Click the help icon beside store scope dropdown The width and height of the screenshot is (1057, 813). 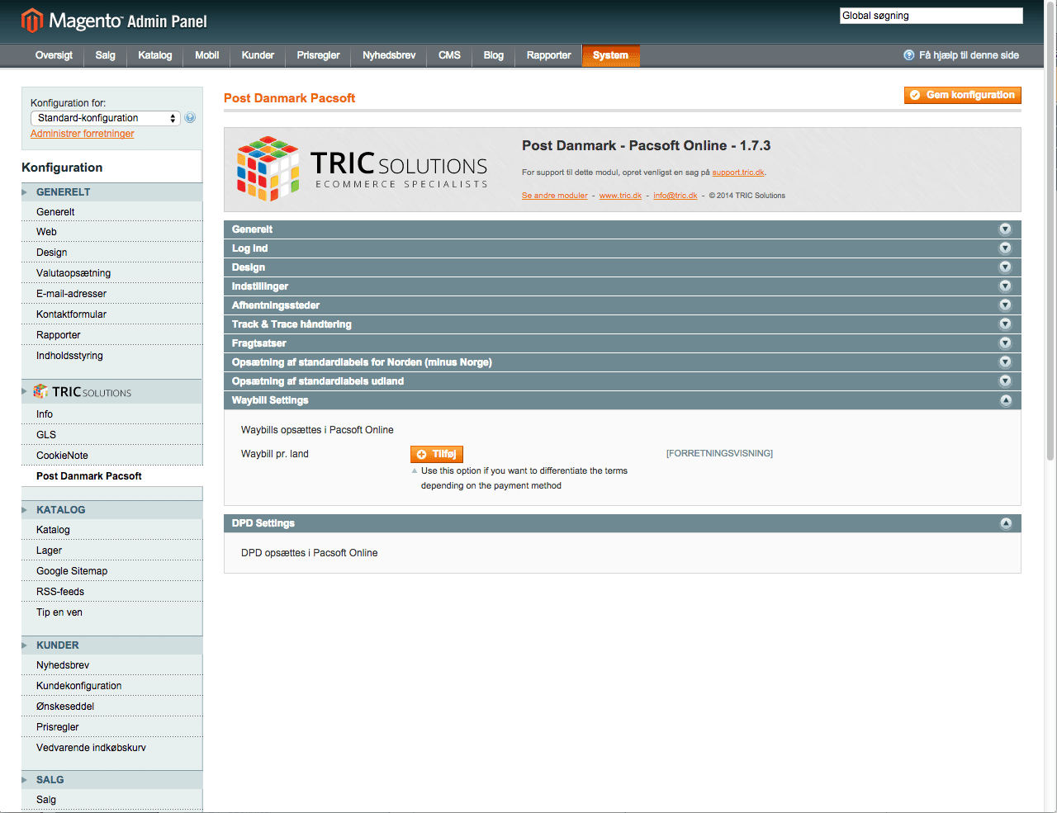(190, 118)
